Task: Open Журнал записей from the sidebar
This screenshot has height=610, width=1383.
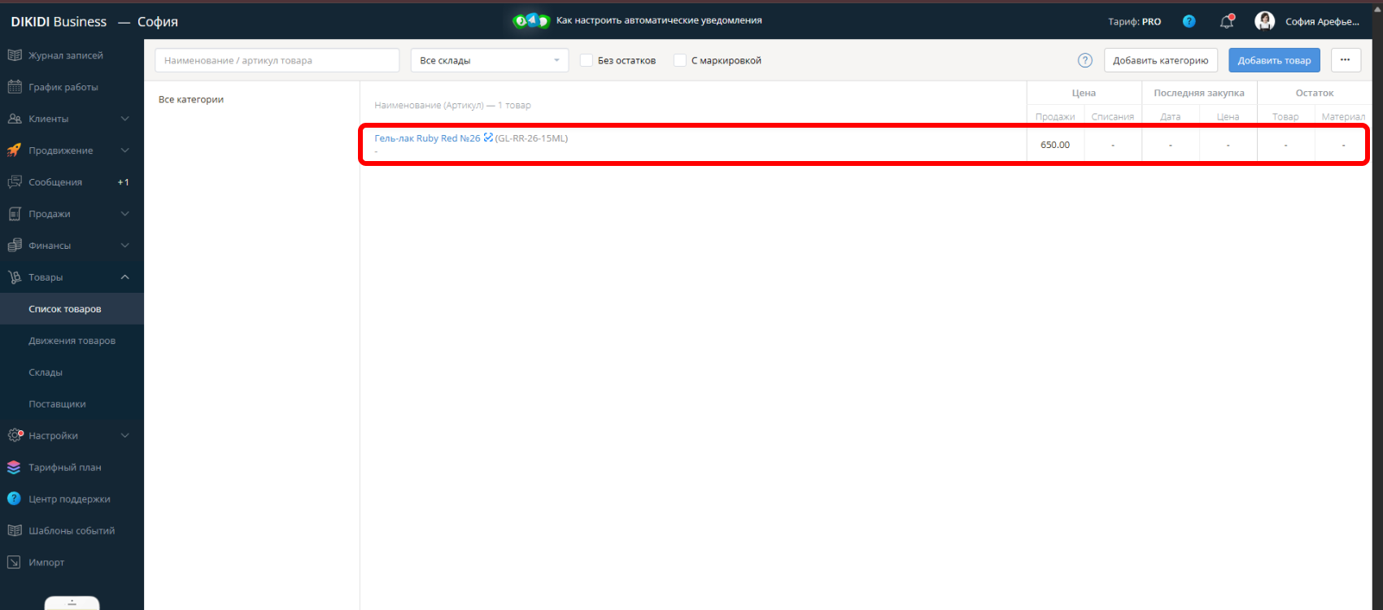Action: pyautogui.click(x=65, y=55)
